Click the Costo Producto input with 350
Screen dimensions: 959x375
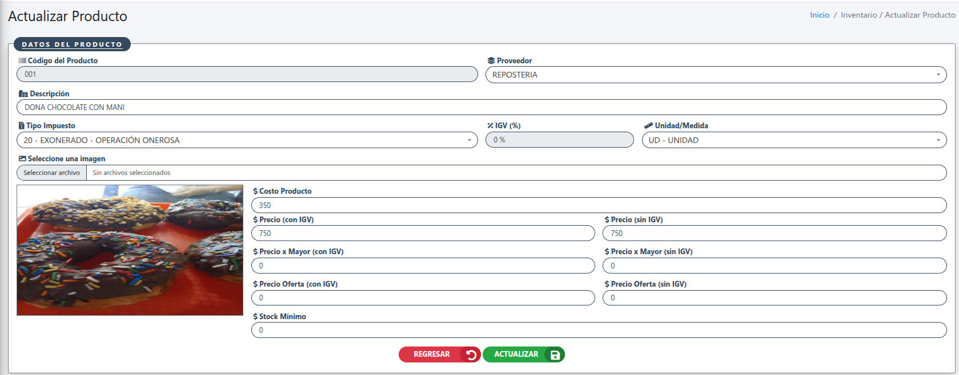point(599,205)
